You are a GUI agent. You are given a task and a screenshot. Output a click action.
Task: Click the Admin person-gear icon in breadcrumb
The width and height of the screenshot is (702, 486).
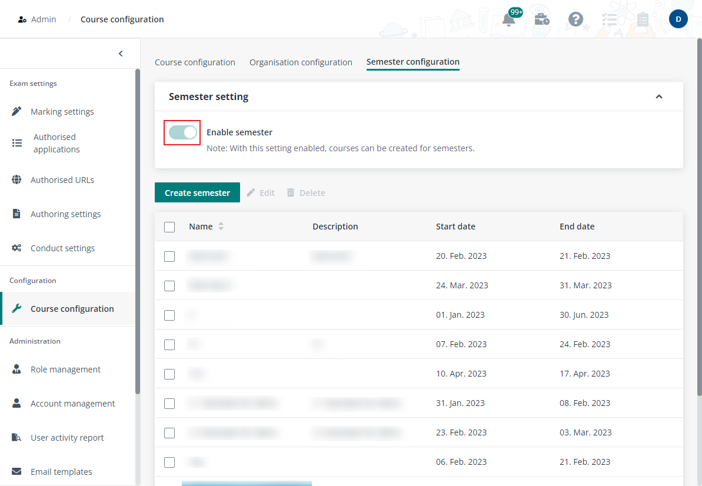pos(22,19)
